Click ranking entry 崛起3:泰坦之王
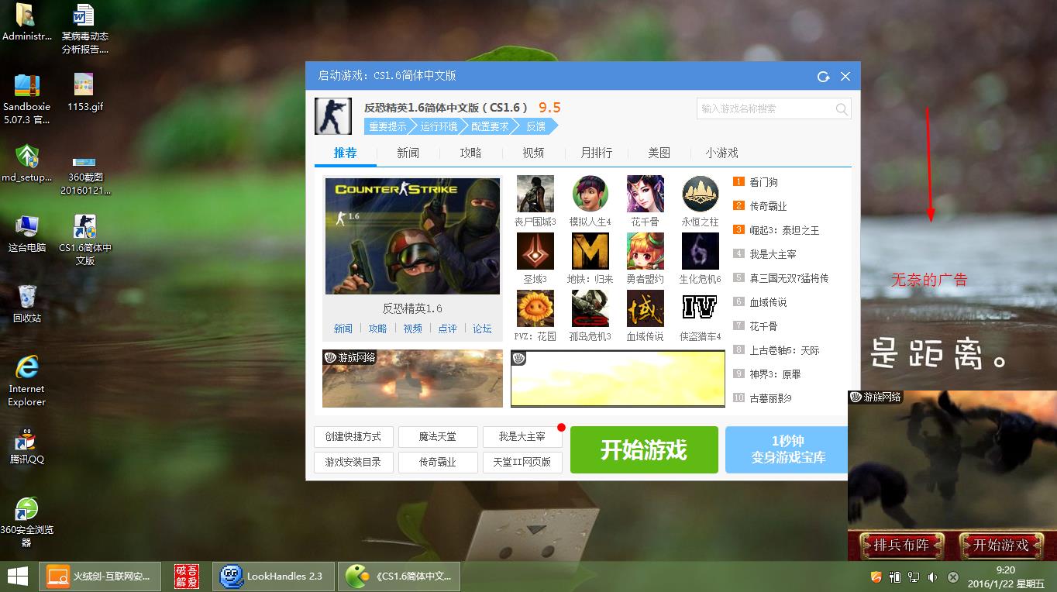 click(784, 230)
